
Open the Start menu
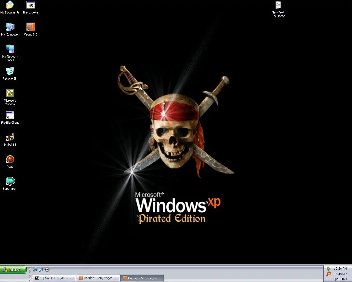coord(13,270)
